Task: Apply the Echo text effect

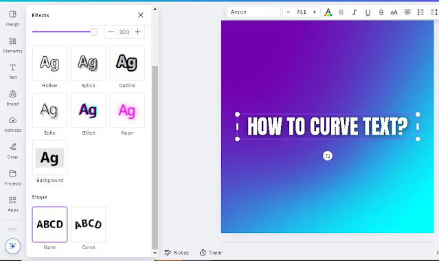Action: (x=50, y=111)
